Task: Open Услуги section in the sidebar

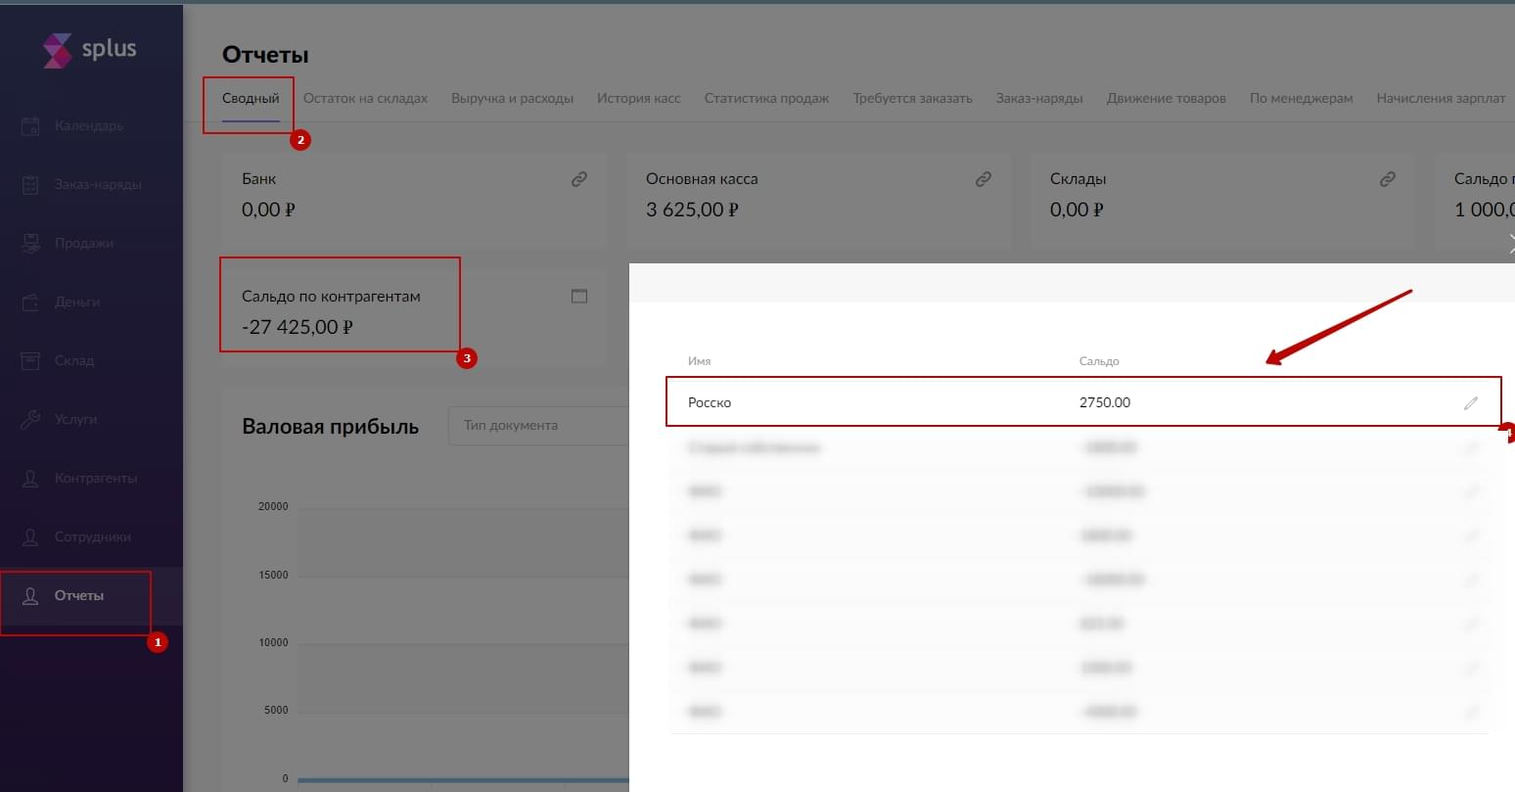Action: tap(75, 419)
